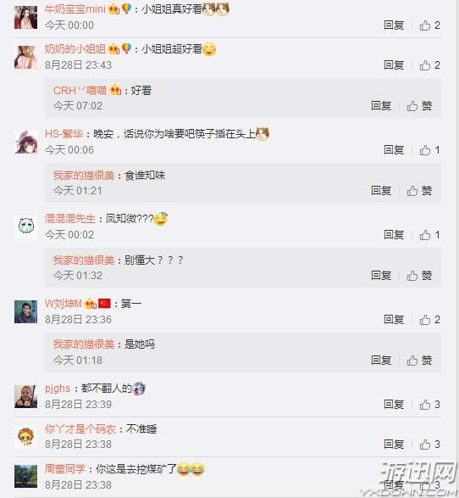Like 牛奶宝宝mini's comment with thumbs-up
Viewport: 459px width, 498px height.
tap(429, 25)
